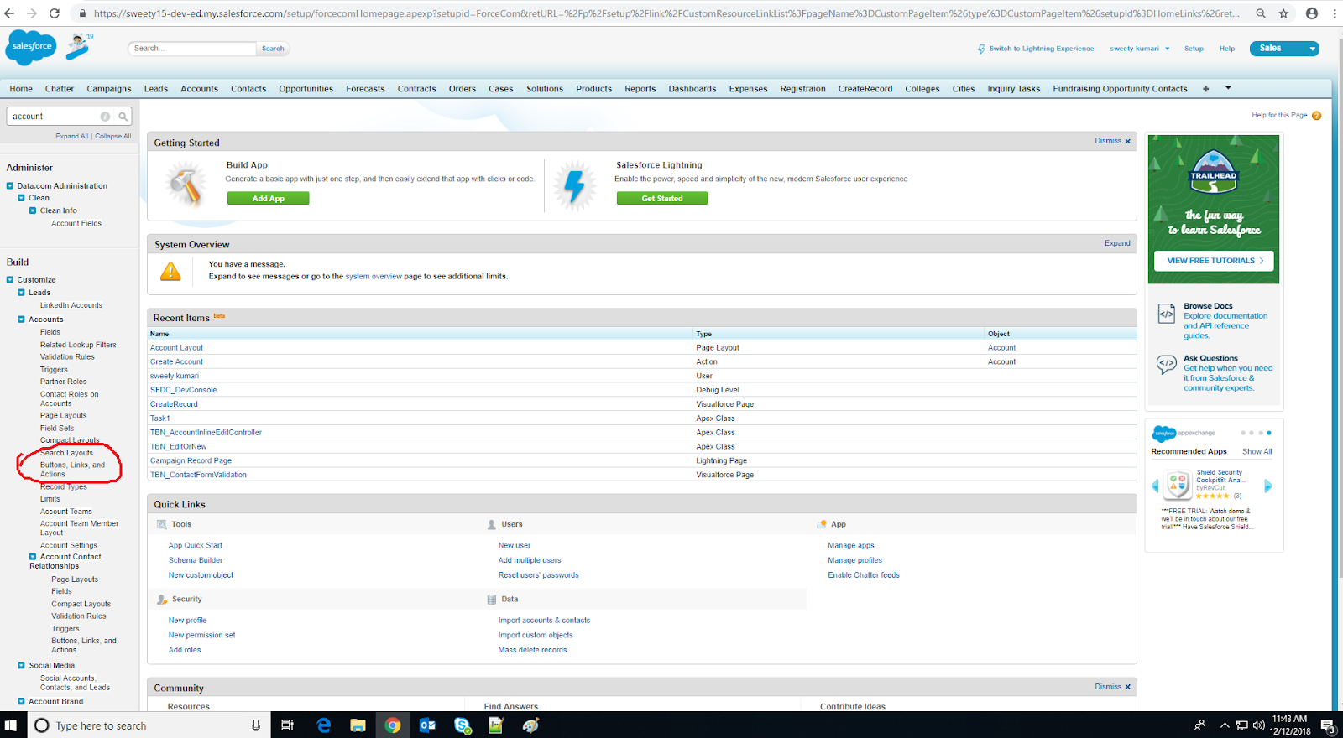Image resolution: width=1343 pixels, height=738 pixels.
Task: Open the Opportunities tab
Action: click(306, 89)
